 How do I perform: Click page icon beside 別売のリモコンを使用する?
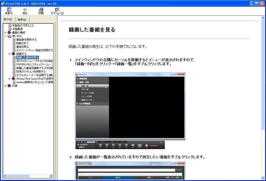(x=14, y=72)
